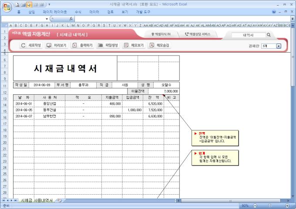The width and height of the screenshot is (296, 209).
Task: Open the Office Button menu
Action: pyautogui.click(x=7, y=7)
